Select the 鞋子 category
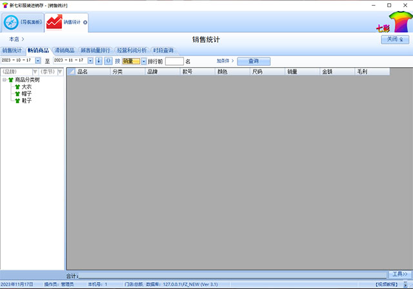 pyautogui.click(x=26, y=101)
